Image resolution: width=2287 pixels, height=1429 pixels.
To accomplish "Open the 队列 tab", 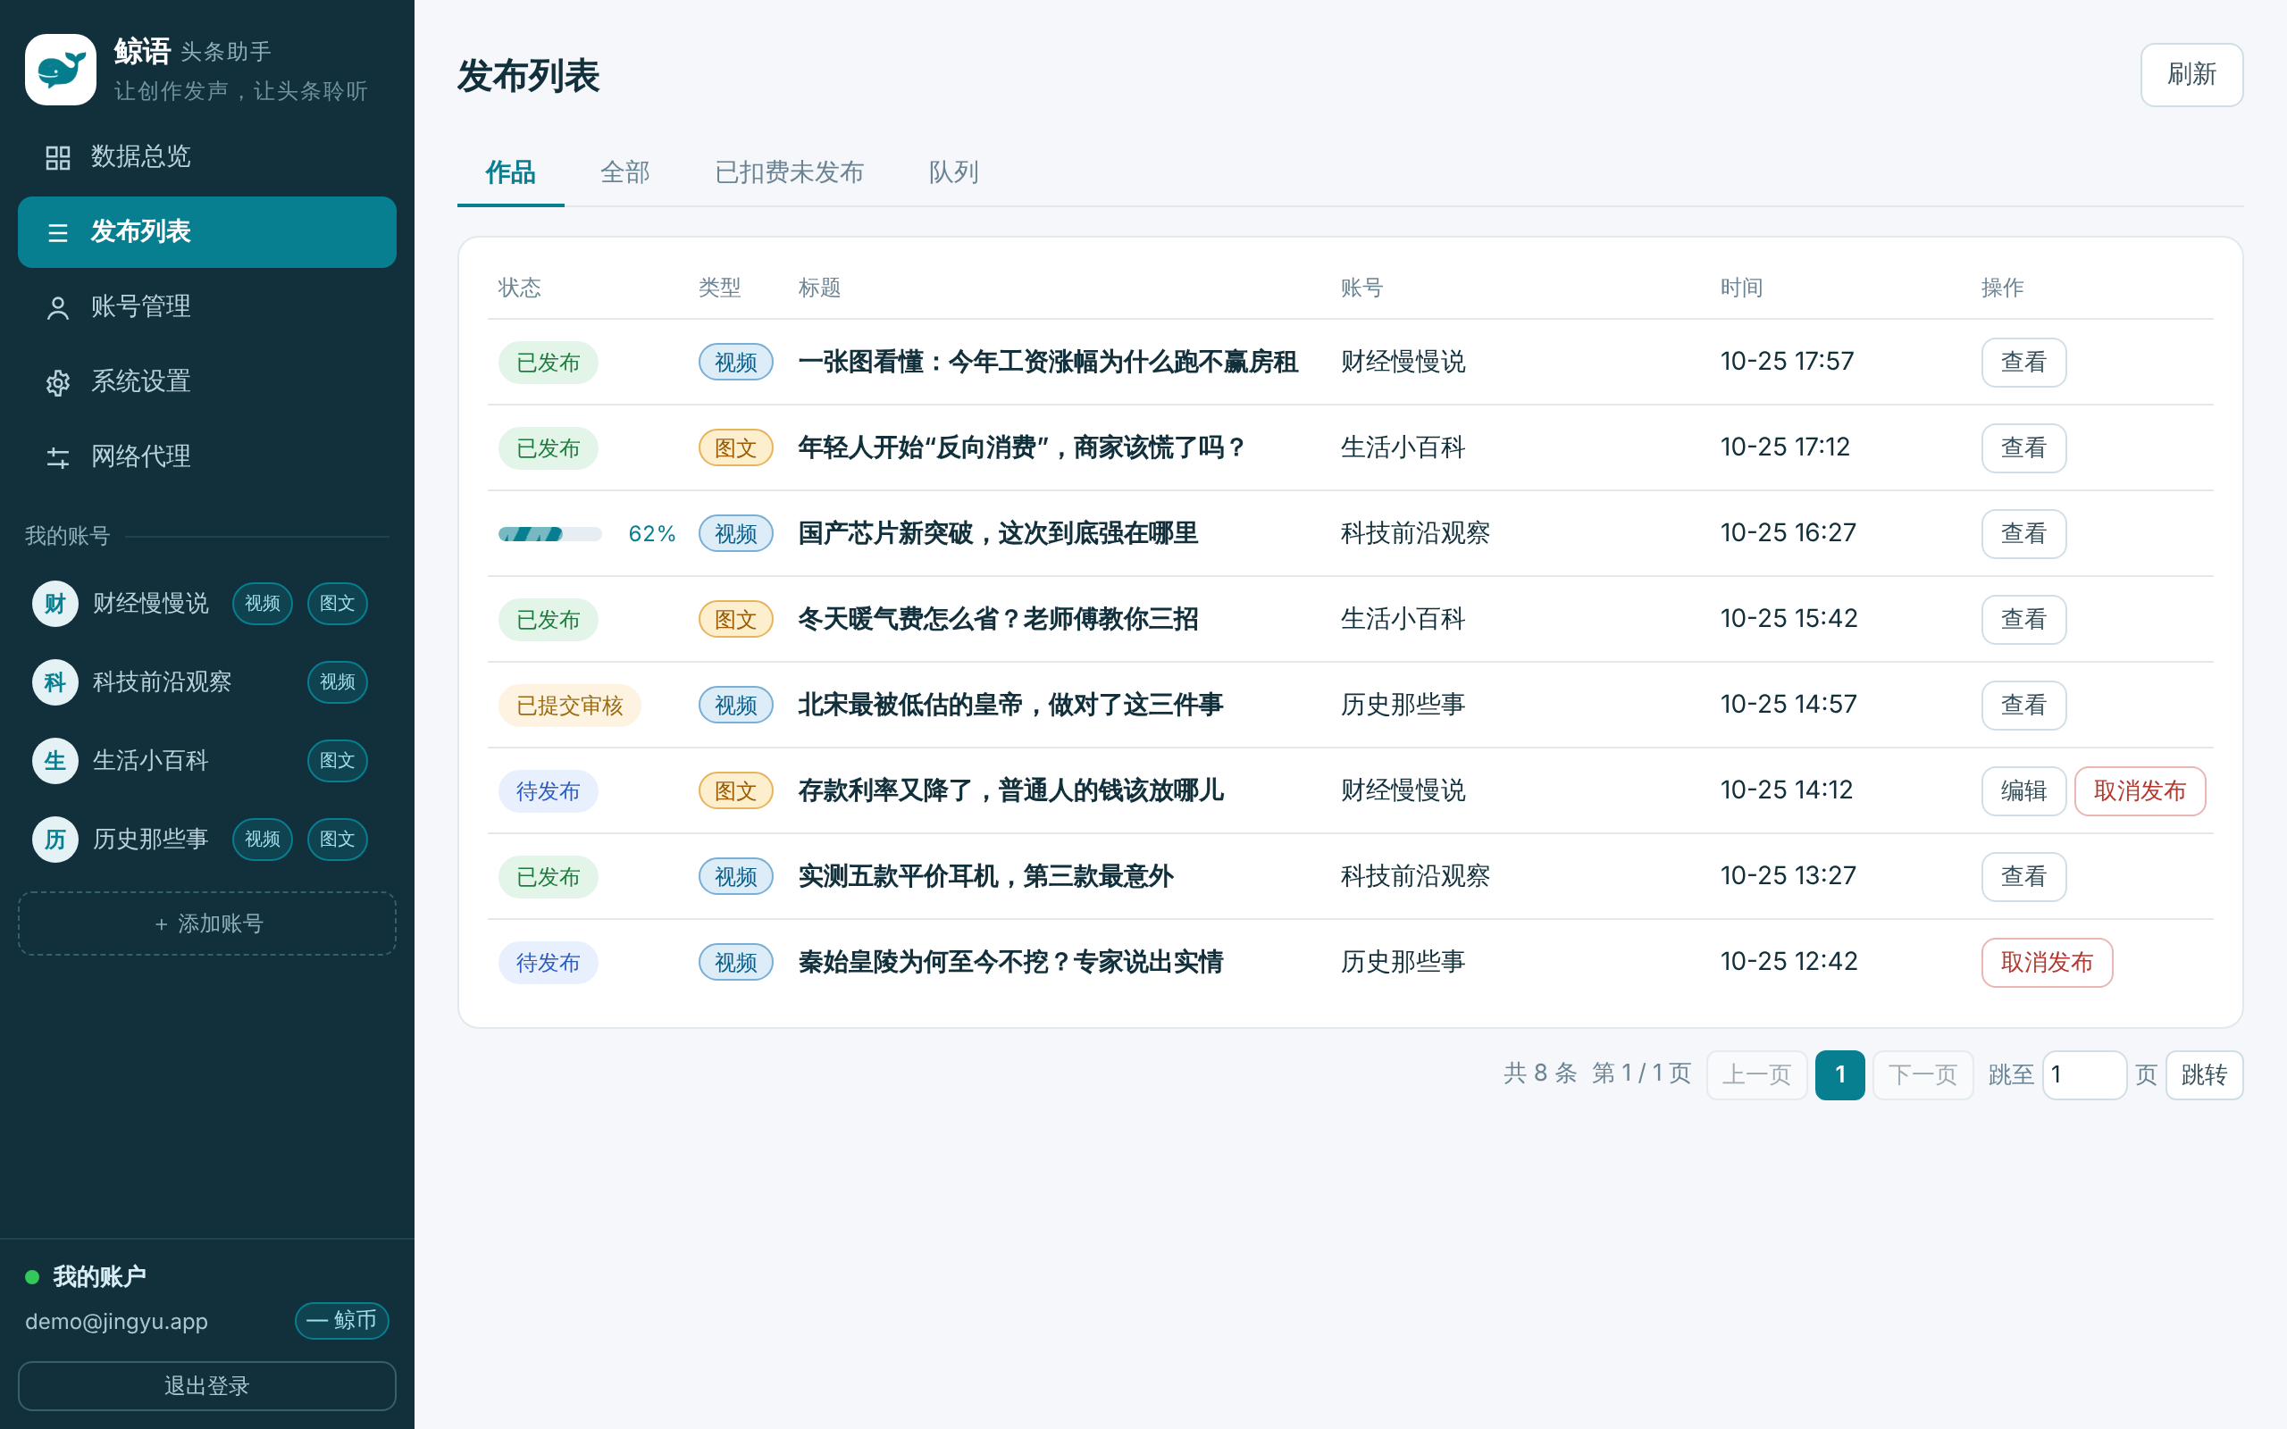I will tap(953, 172).
